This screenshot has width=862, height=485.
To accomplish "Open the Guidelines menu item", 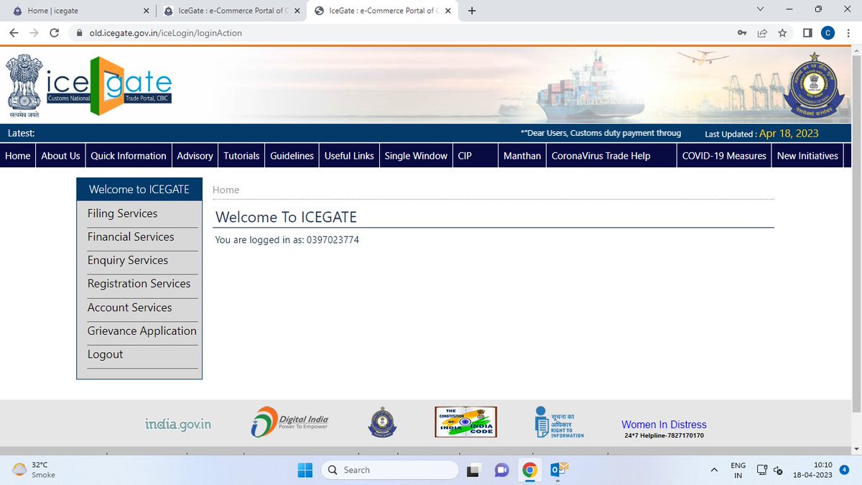I will coord(292,156).
